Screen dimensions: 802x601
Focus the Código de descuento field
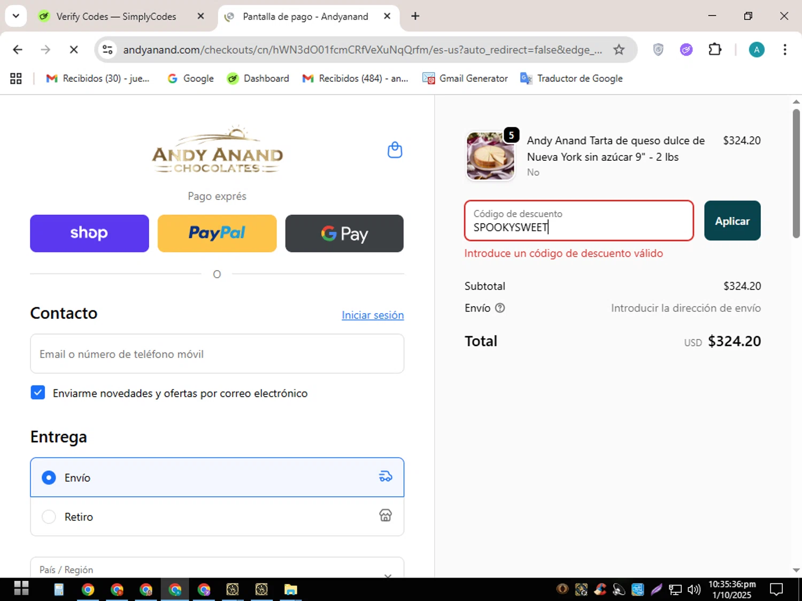[x=579, y=221]
